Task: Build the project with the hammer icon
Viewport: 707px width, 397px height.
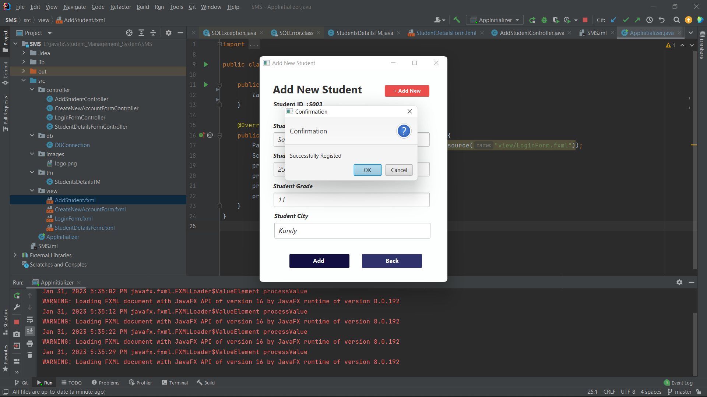Action: [457, 20]
